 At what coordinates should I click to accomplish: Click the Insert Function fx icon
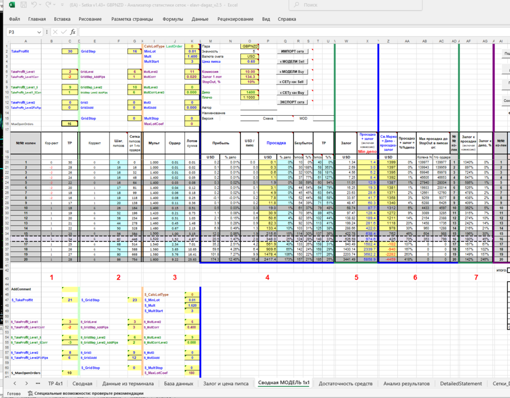(x=72, y=32)
